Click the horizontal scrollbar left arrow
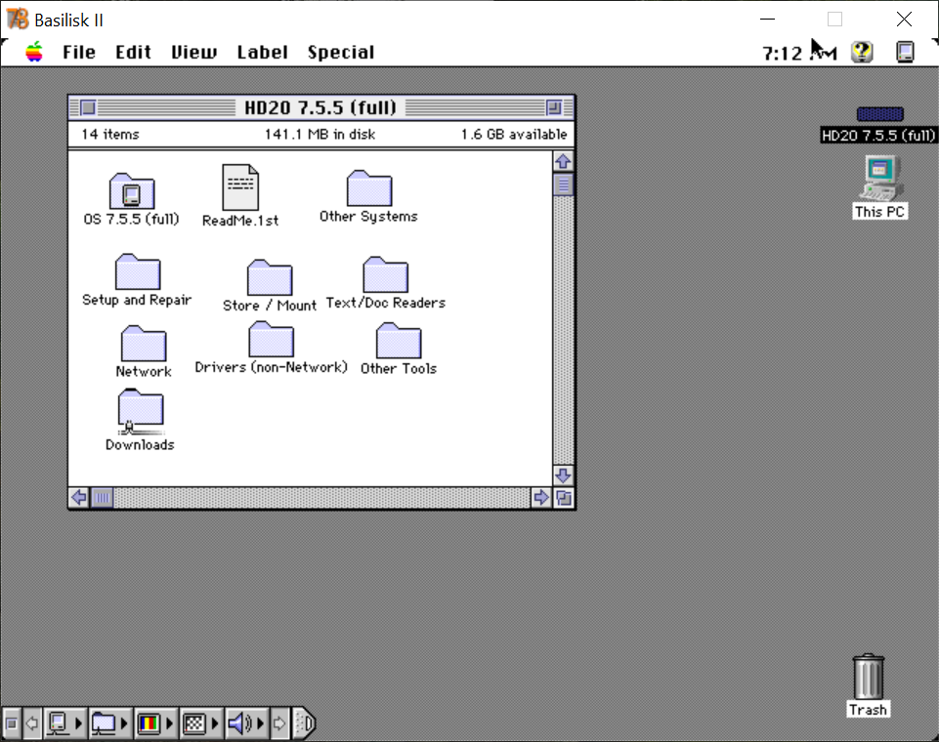939x742 pixels. [x=79, y=497]
